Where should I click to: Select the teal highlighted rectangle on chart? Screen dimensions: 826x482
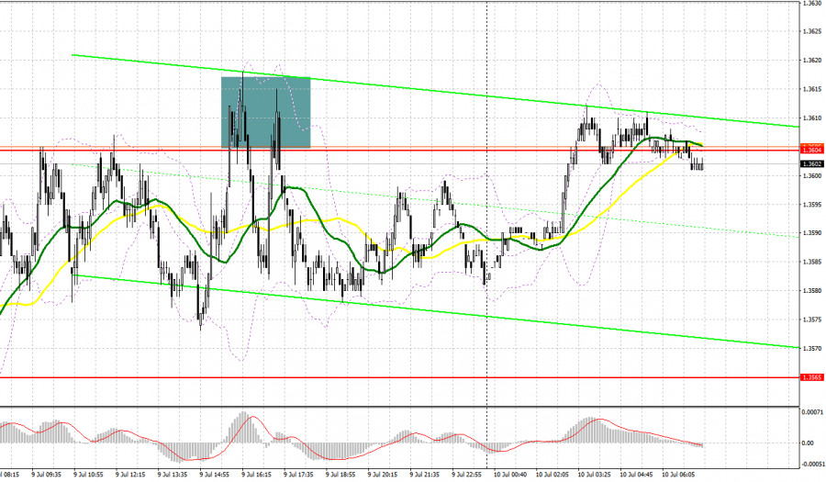point(265,112)
